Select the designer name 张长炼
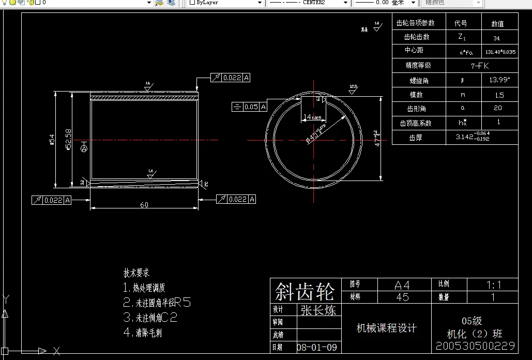 (318, 310)
